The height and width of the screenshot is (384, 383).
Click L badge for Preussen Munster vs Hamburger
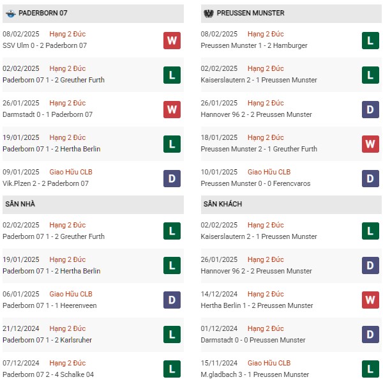point(370,40)
